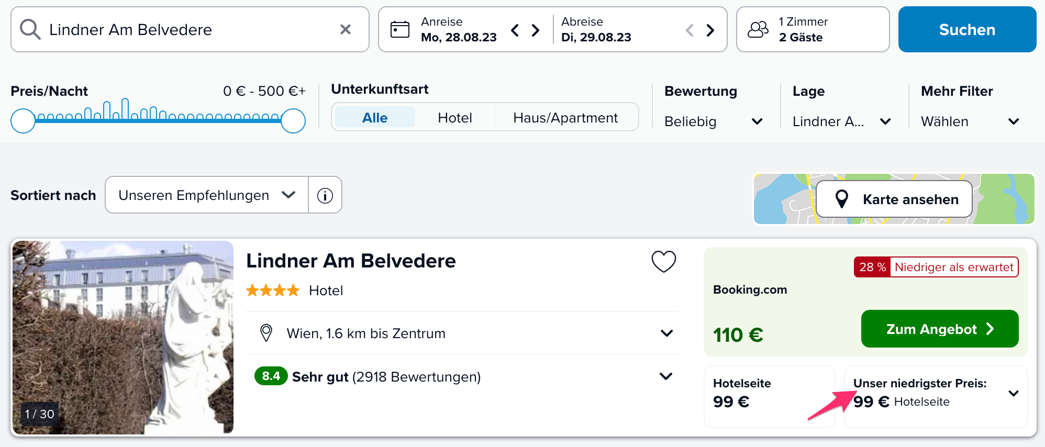Move check-in date one day earlier
The image size is (1045, 447).
[515, 30]
